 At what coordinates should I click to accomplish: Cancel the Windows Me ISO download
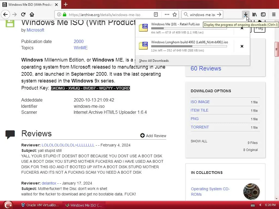click(242, 28)
